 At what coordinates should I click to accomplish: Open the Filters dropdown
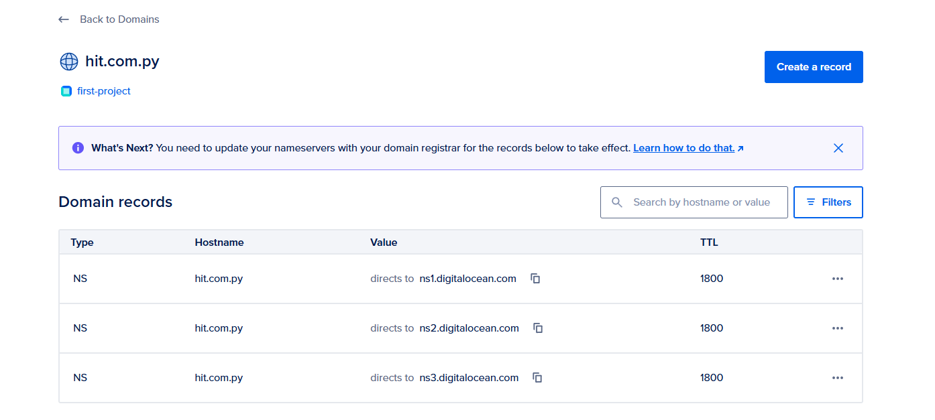pos(828,202)
